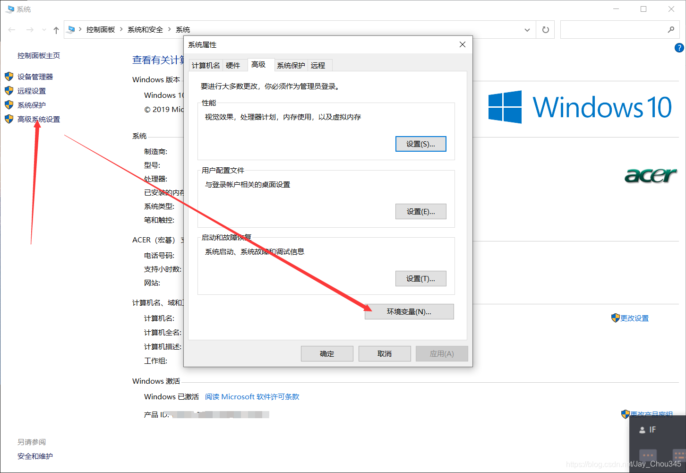686x473 pixels.
Task: Open recent locations dropdown arrow
Action: (44, 30)
